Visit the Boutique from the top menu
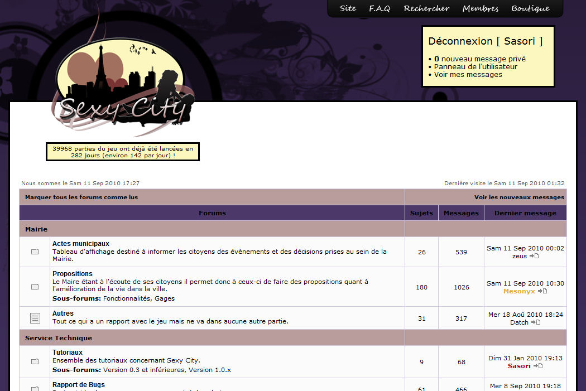 [x=530, y=8]
